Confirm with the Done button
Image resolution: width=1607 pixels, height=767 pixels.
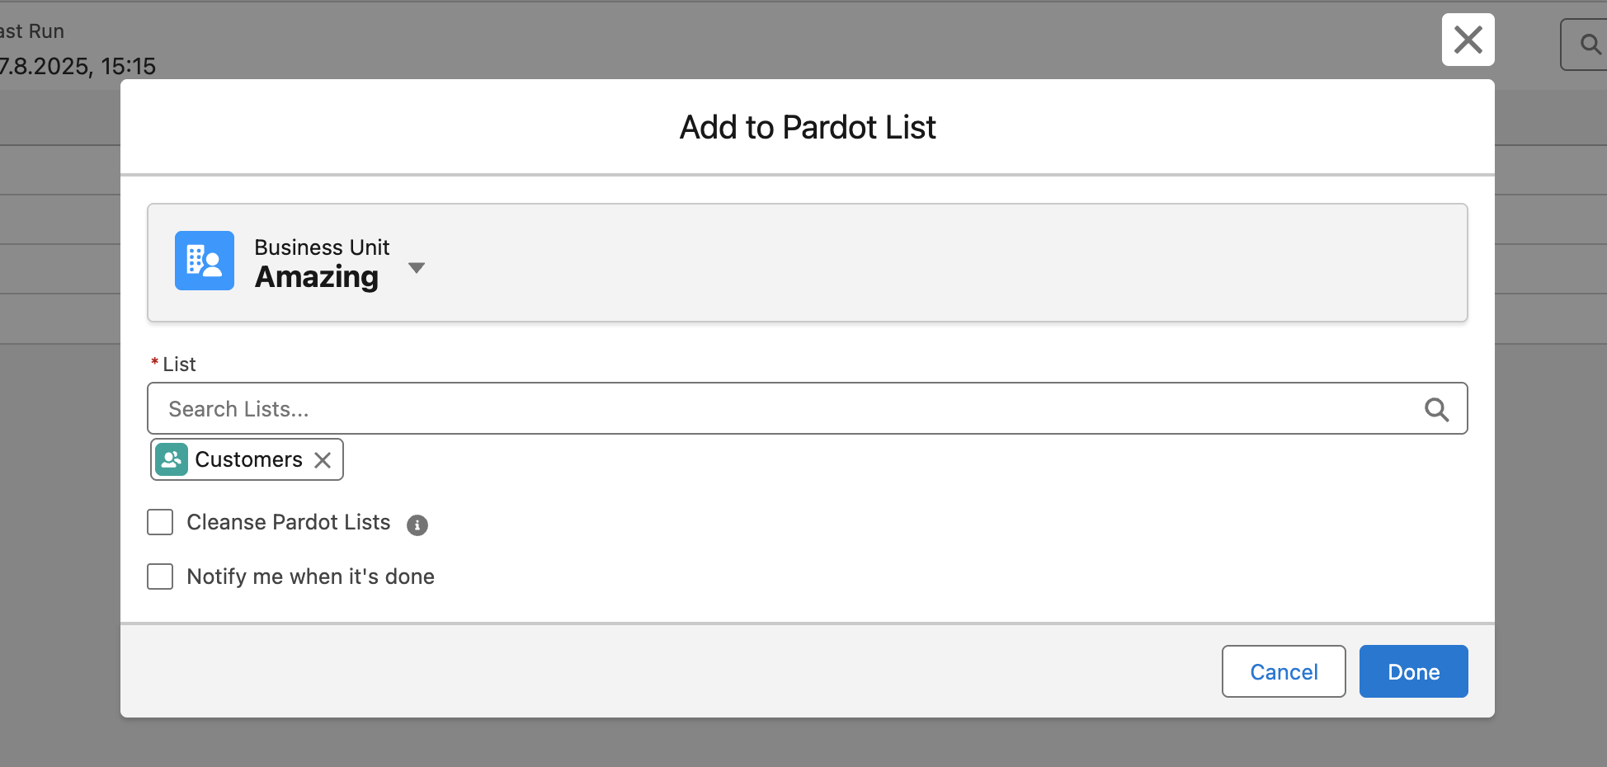(1413, 671)
